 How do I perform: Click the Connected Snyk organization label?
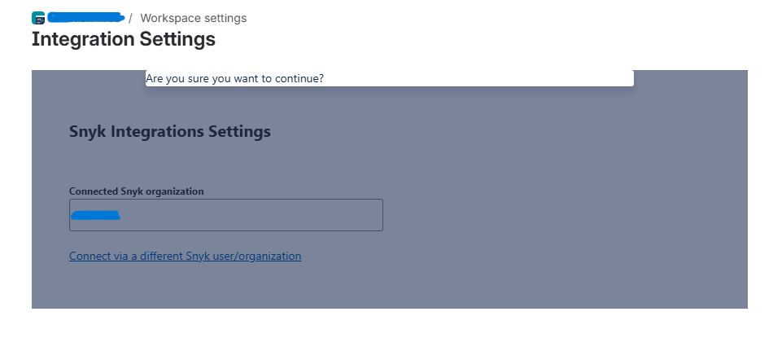(136, 191)
